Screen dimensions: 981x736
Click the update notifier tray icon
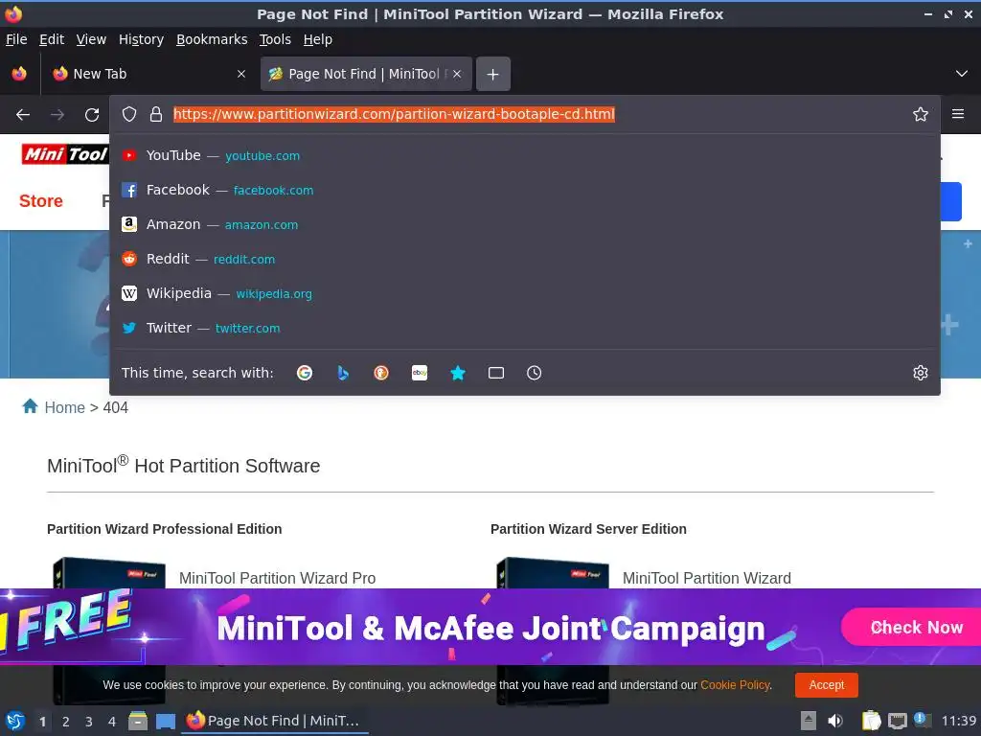pos(921,720)
